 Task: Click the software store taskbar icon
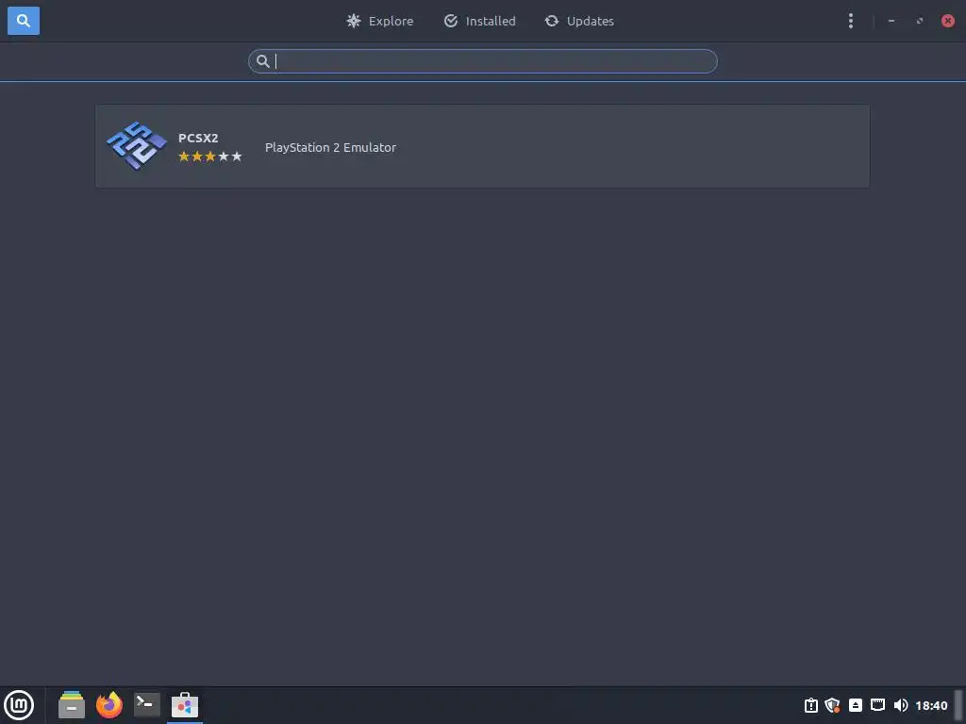coord(185,705)
